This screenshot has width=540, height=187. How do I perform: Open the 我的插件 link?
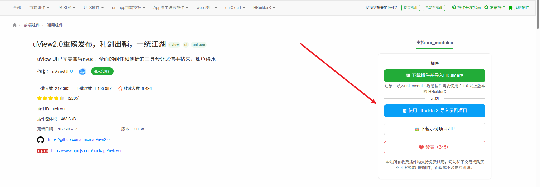pos(521,8)
